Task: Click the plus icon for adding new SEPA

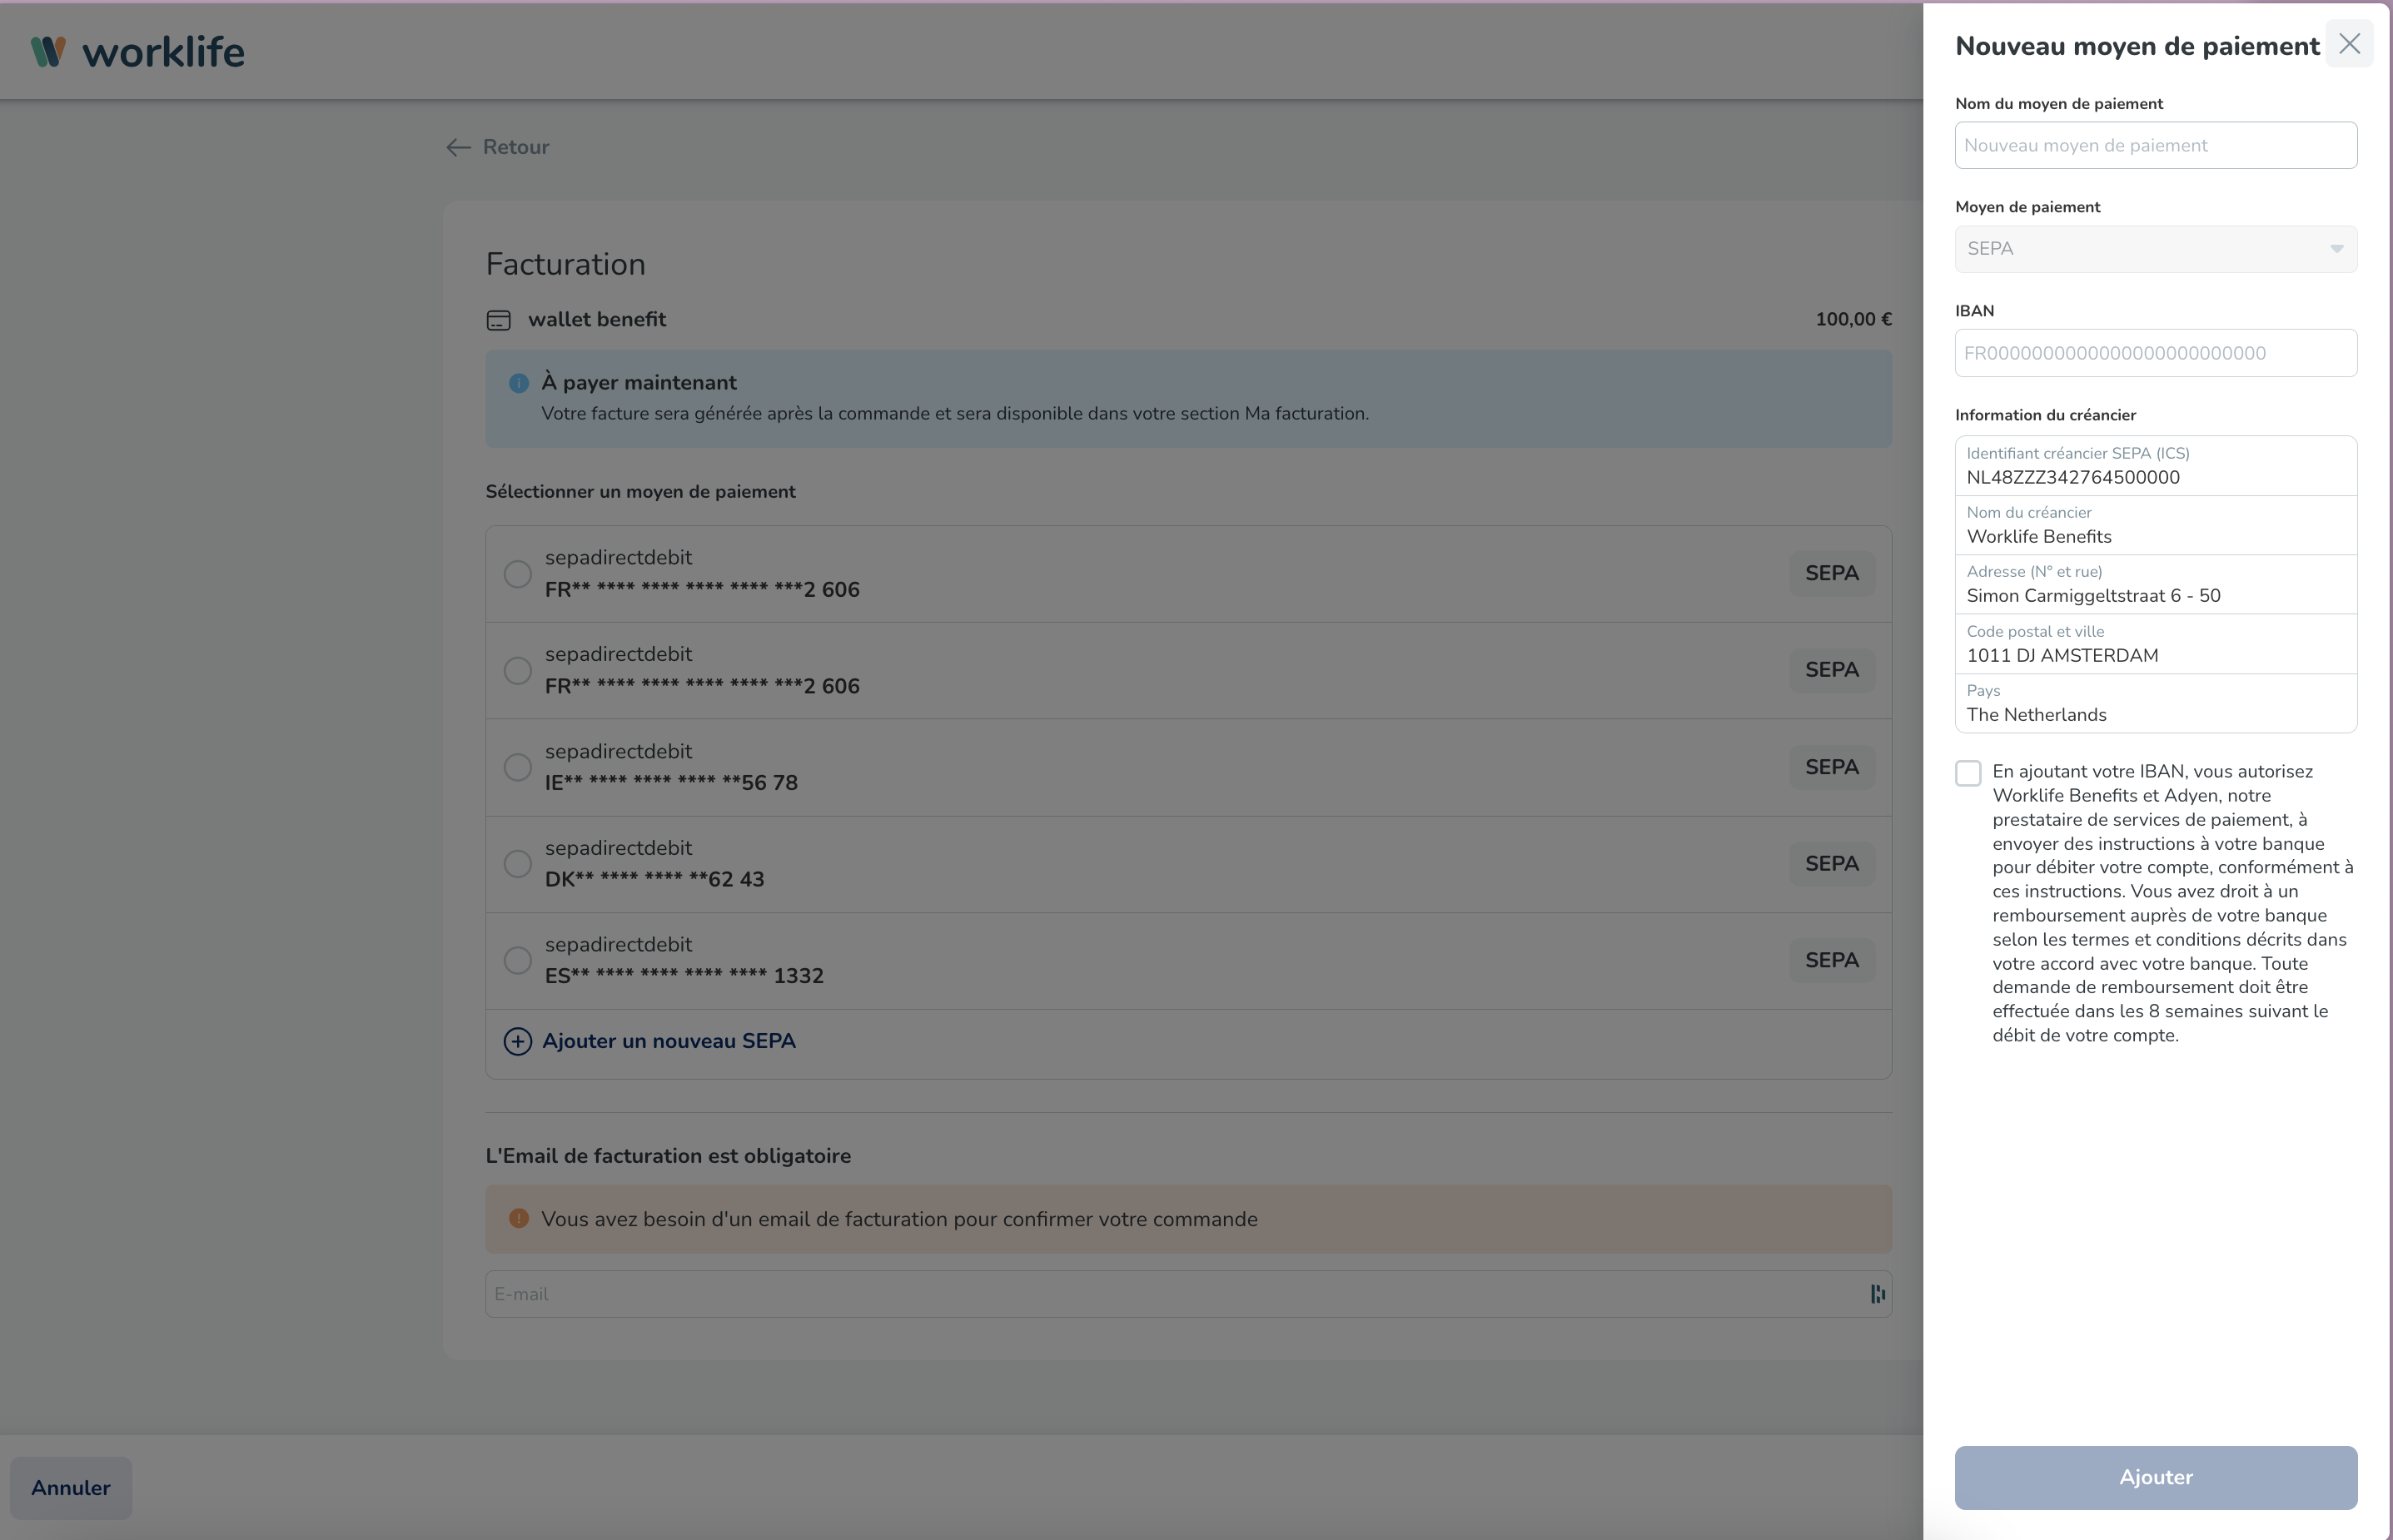Action: pos(517,1041)
